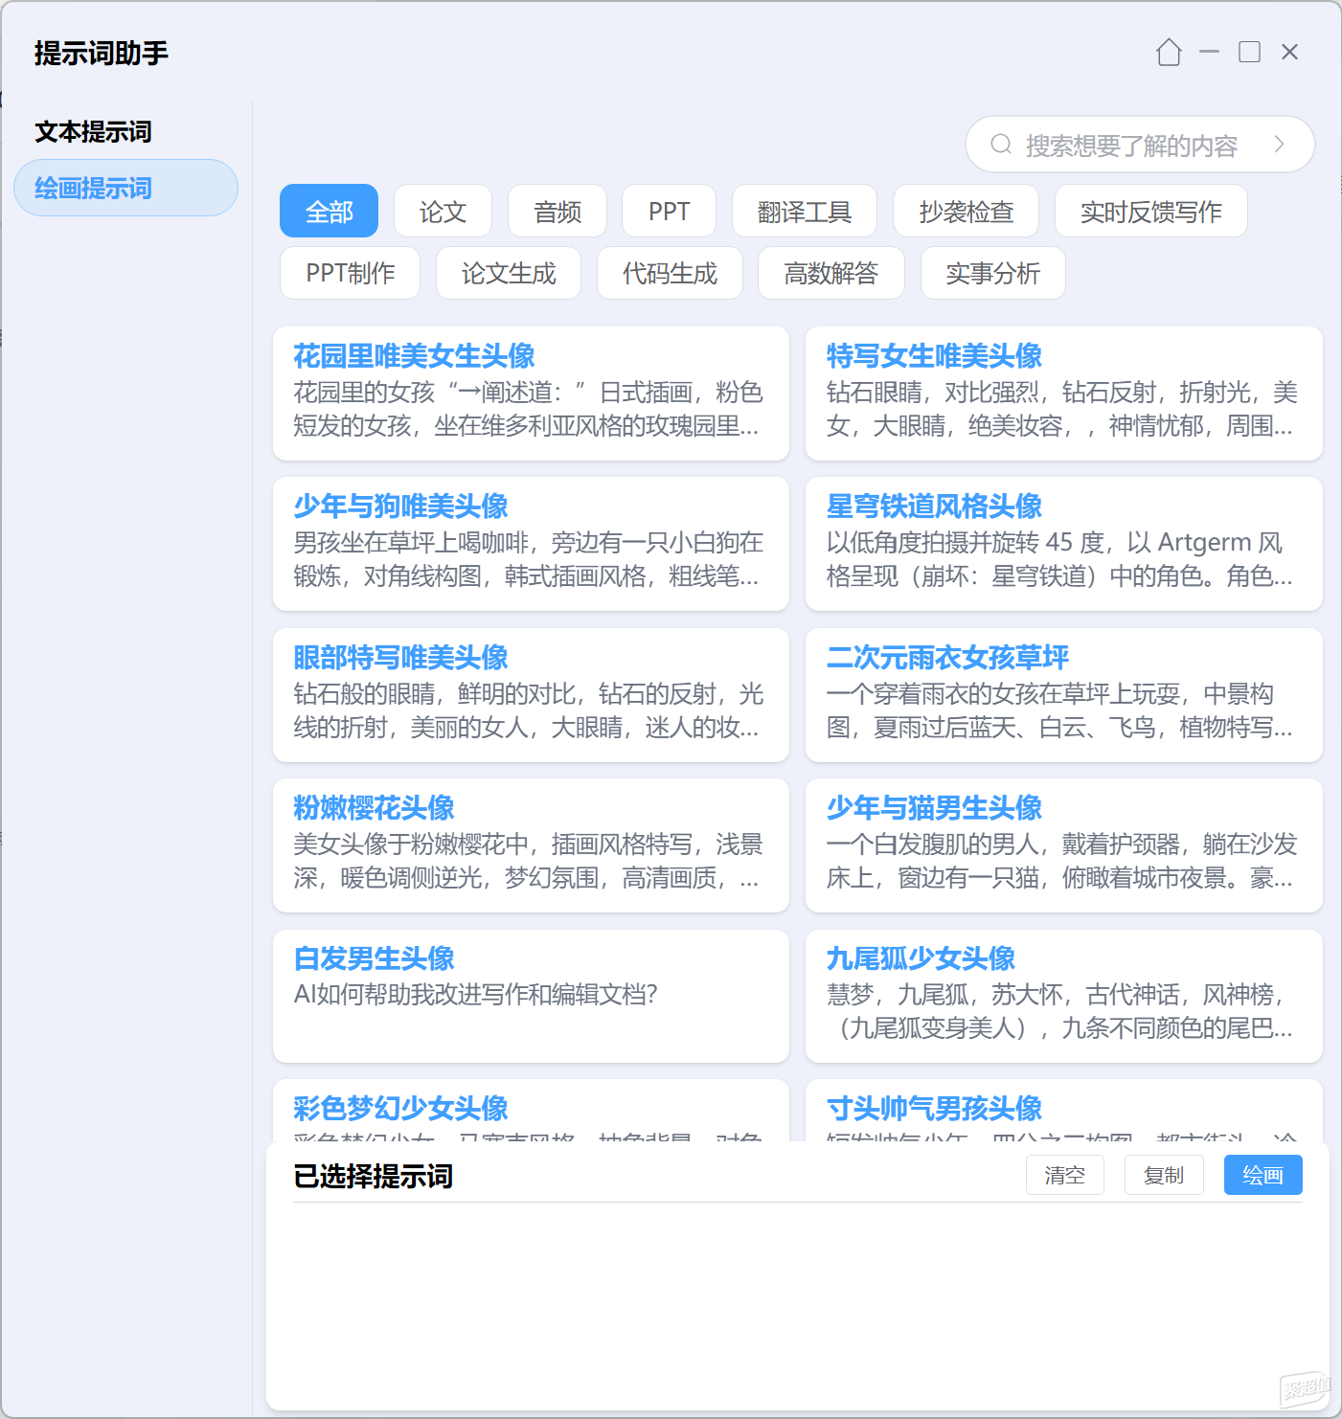
Task: Maximize the prompt assistant window
Action: click(x=1250, y=52)
